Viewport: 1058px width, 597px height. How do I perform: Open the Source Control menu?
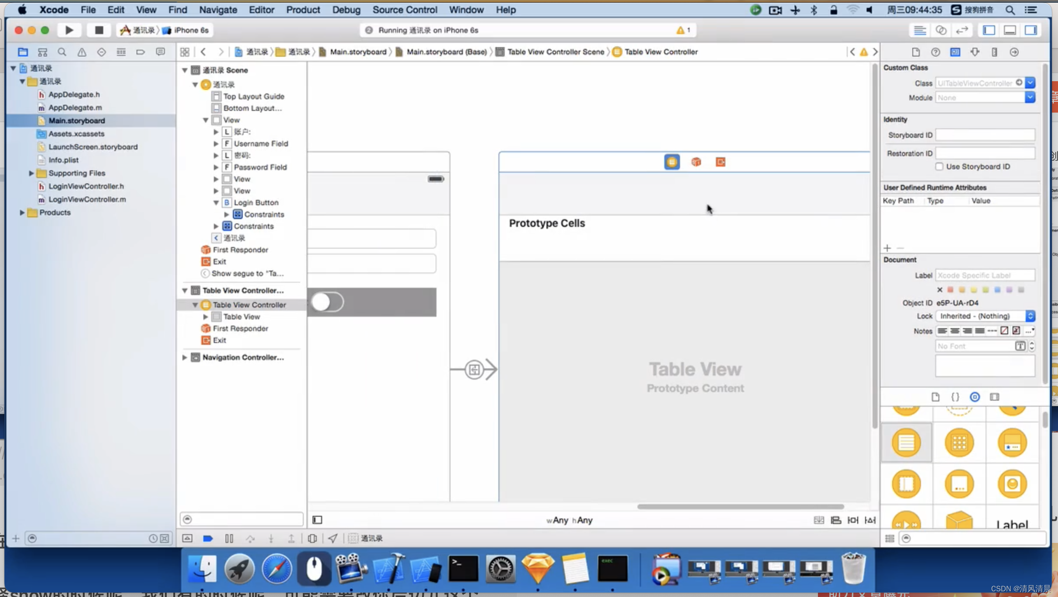click(404, 10)
